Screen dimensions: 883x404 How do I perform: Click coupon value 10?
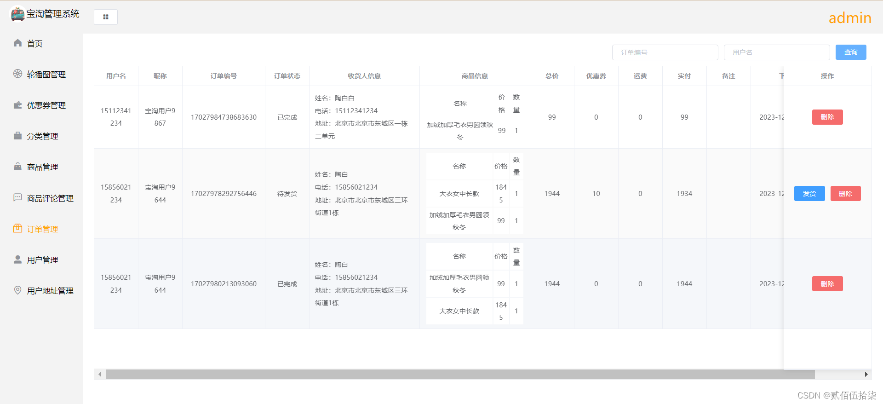[x=596, y=194]
